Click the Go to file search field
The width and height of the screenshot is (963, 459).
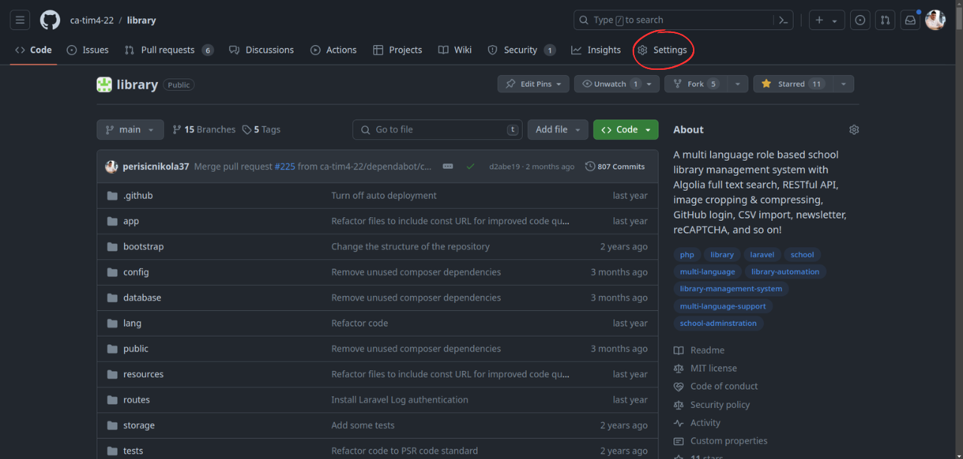pyautogui.click(x=437, y=129)
